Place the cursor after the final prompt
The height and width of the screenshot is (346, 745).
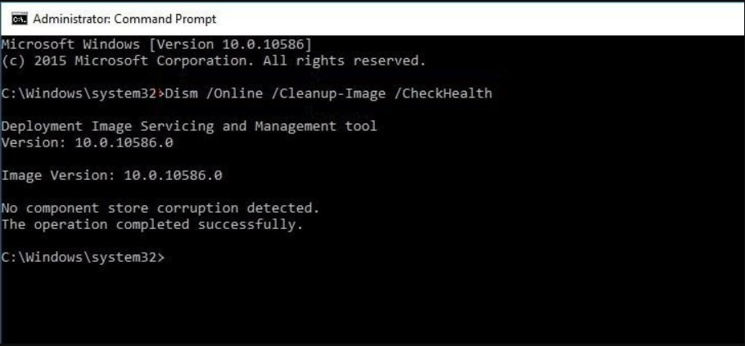[169, 257]
